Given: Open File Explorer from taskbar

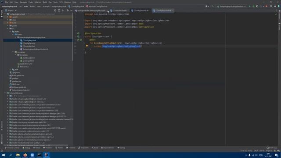Looking at the screenshot, I should (18, 155).
